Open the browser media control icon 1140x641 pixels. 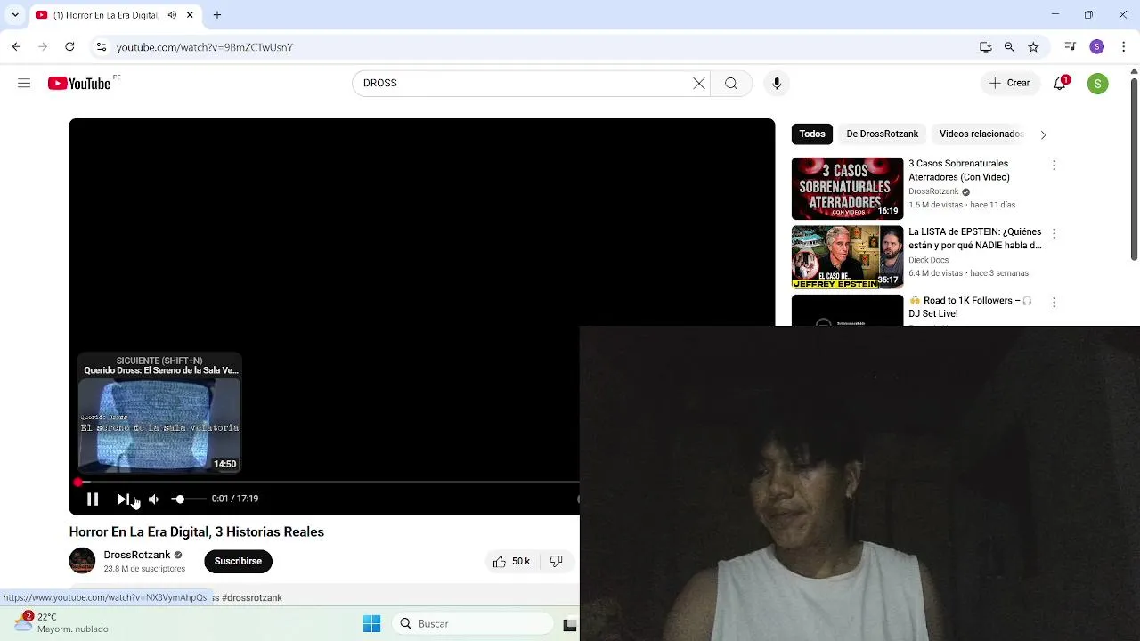(1071, 46)
